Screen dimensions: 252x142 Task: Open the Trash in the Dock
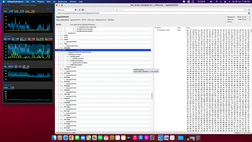[x=198, y=138]
